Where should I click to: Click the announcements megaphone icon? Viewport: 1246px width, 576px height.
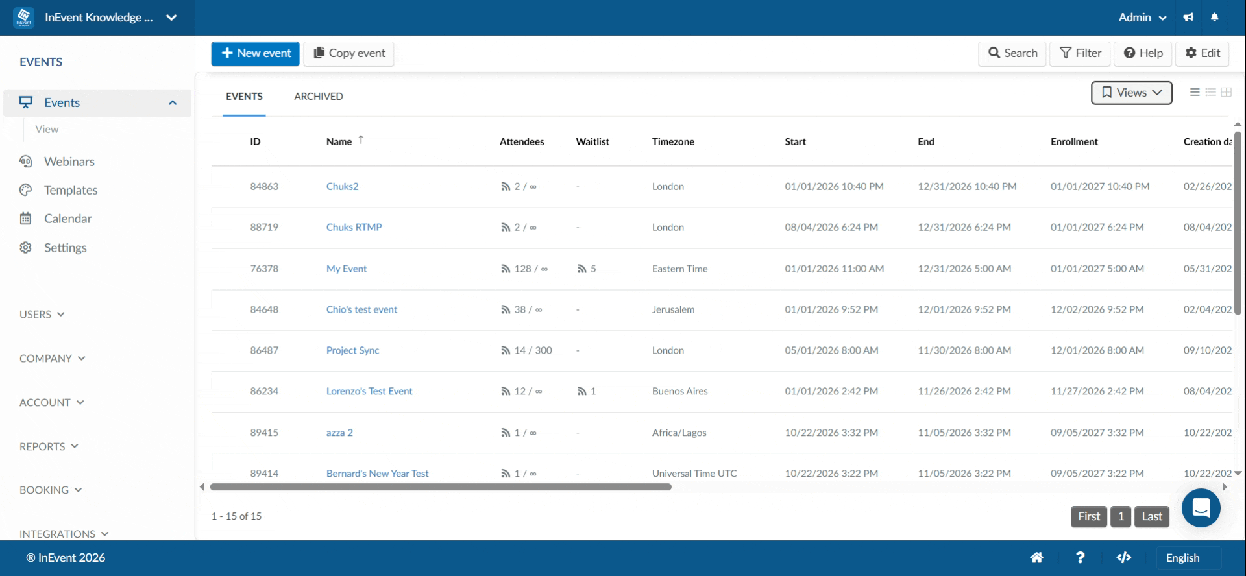(x=1188, y=18)
